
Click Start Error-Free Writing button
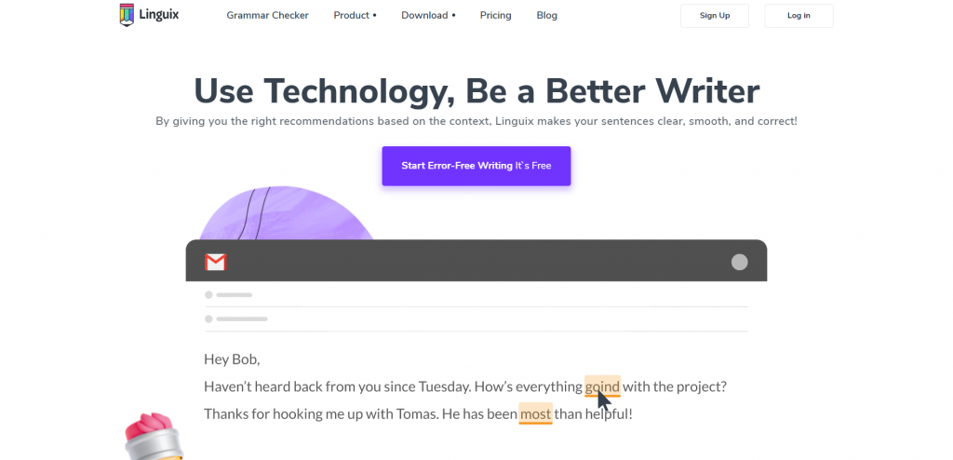pos(476,166)
